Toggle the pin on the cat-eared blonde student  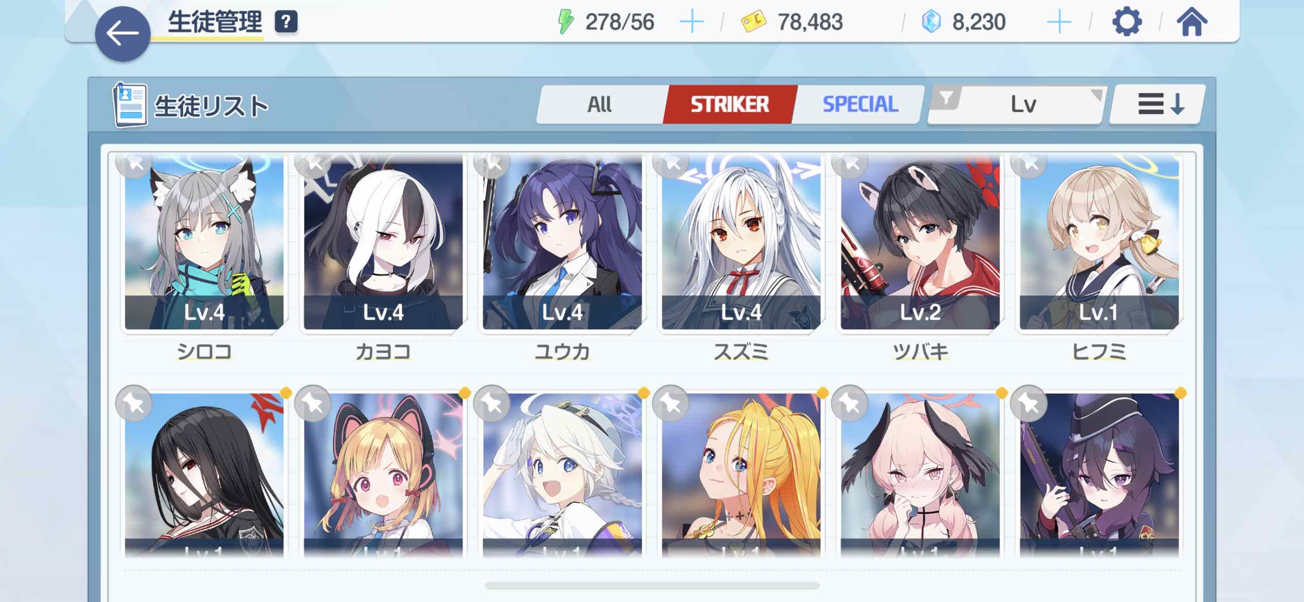313,403
